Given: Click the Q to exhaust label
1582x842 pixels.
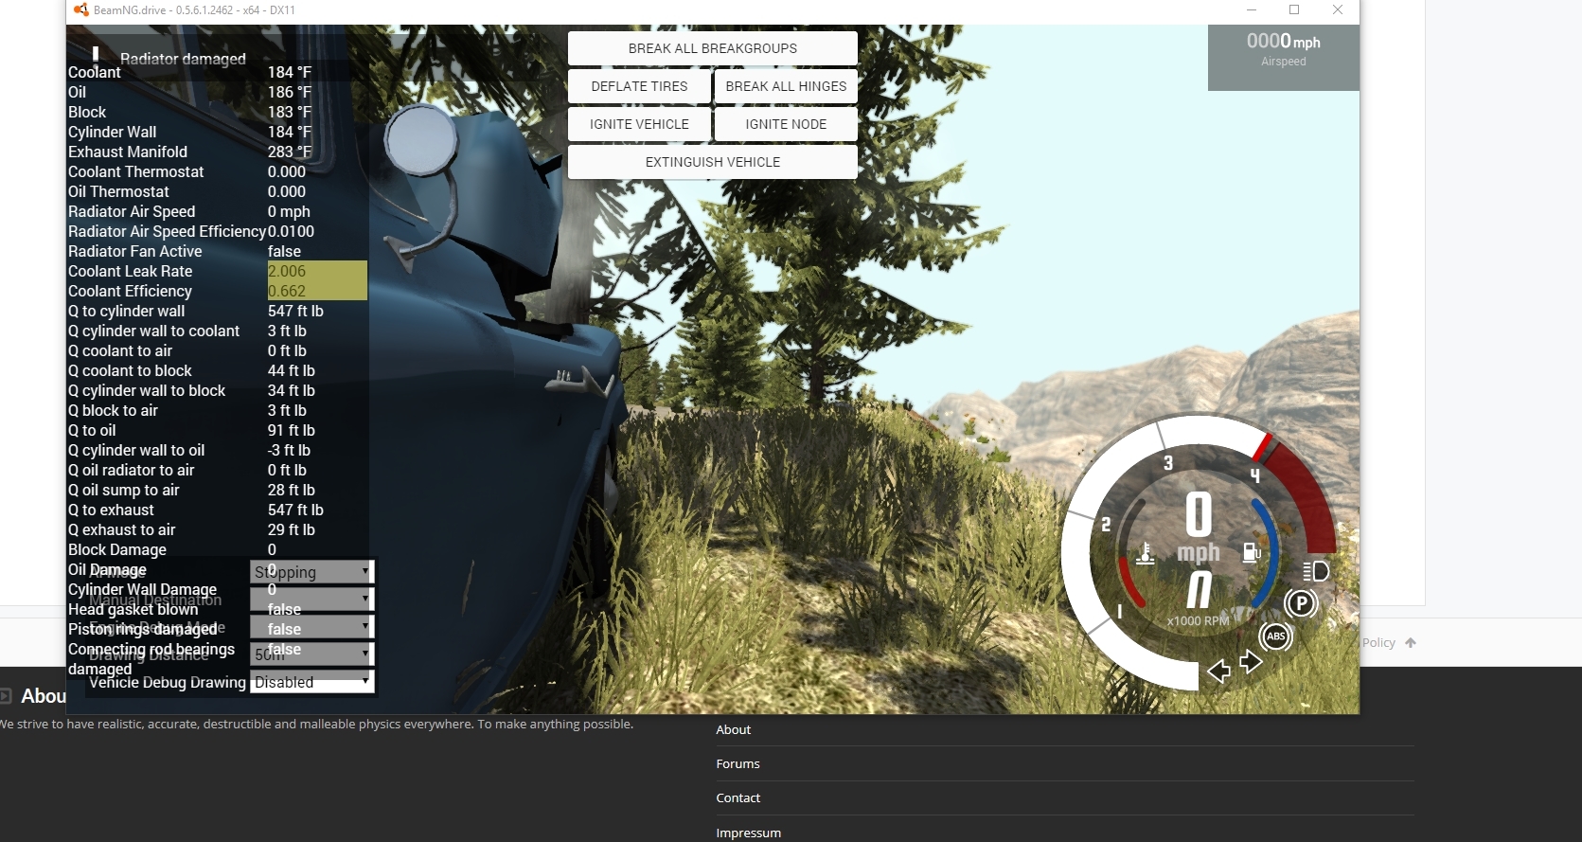Looking at the screenshot, I should coord(111,510).
